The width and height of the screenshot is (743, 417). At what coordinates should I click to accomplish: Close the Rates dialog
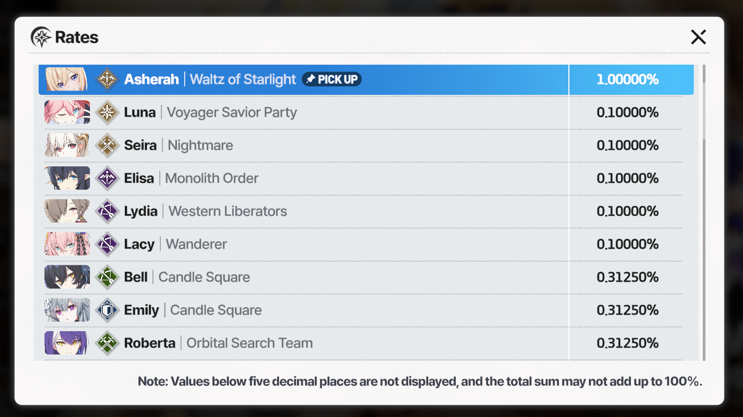[x=698, y=37]
